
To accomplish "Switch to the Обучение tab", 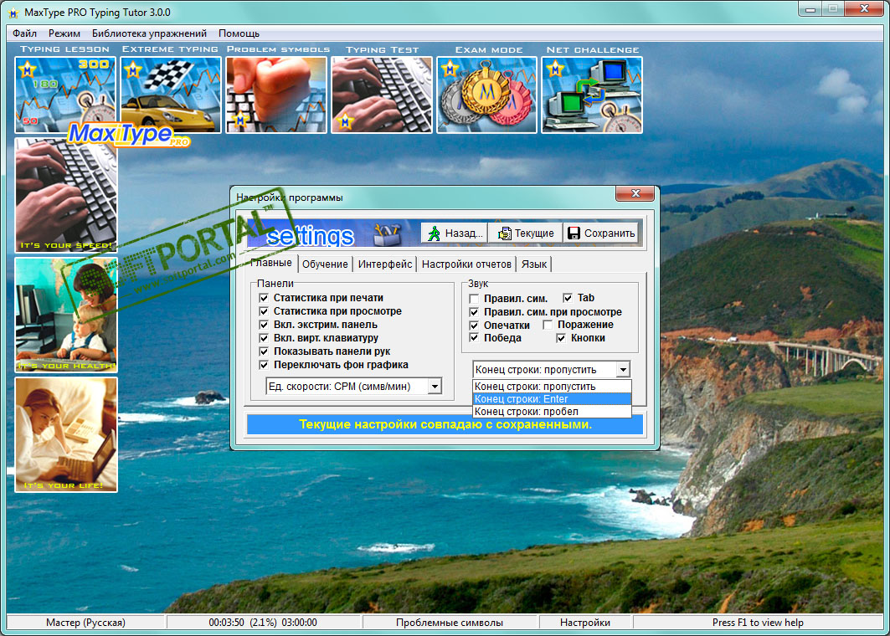I will pos(325,264).
